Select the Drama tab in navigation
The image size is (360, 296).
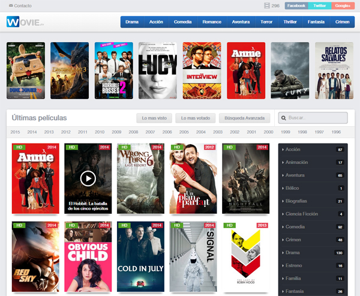tap(133, 22)
